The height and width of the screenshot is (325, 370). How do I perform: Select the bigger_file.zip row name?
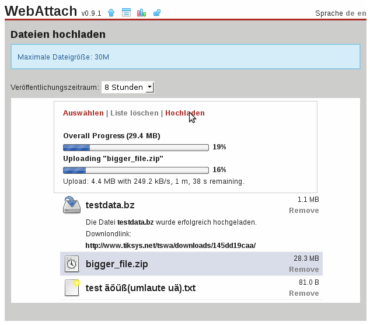117,264
